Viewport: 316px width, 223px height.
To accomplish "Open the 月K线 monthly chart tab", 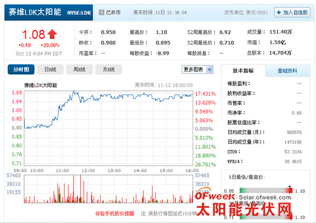I will click(x=109, y=69).
